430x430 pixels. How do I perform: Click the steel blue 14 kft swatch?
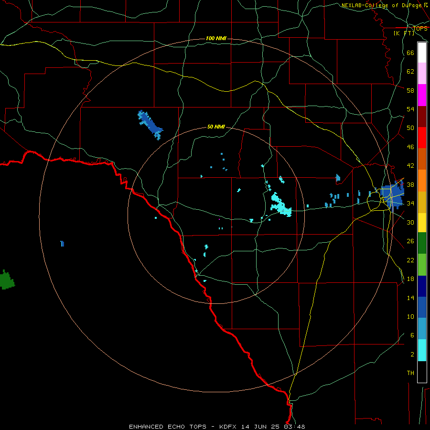coord(422,329)
